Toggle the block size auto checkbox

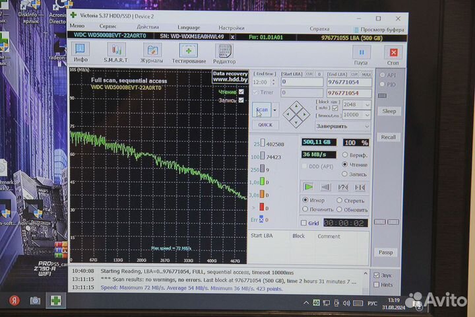pos(334,108)
